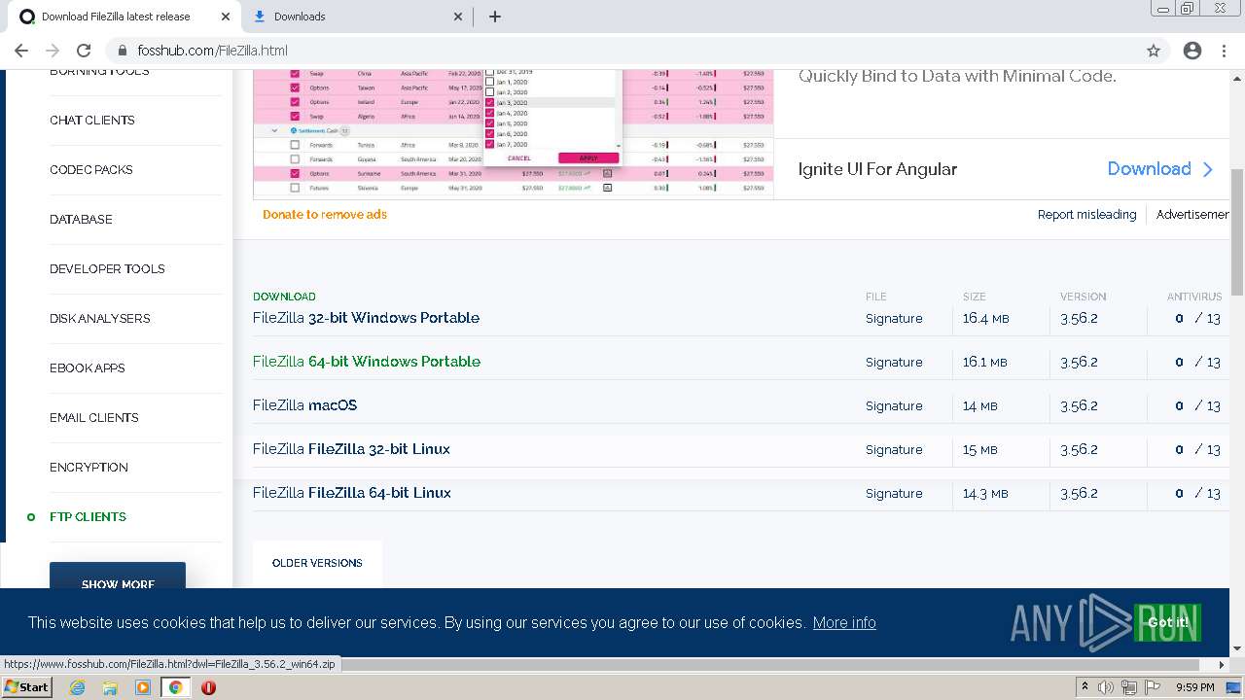Viewport: 1245px width, 700px height.
Task: Download FileZilla macOS
Action: [304, 405]
